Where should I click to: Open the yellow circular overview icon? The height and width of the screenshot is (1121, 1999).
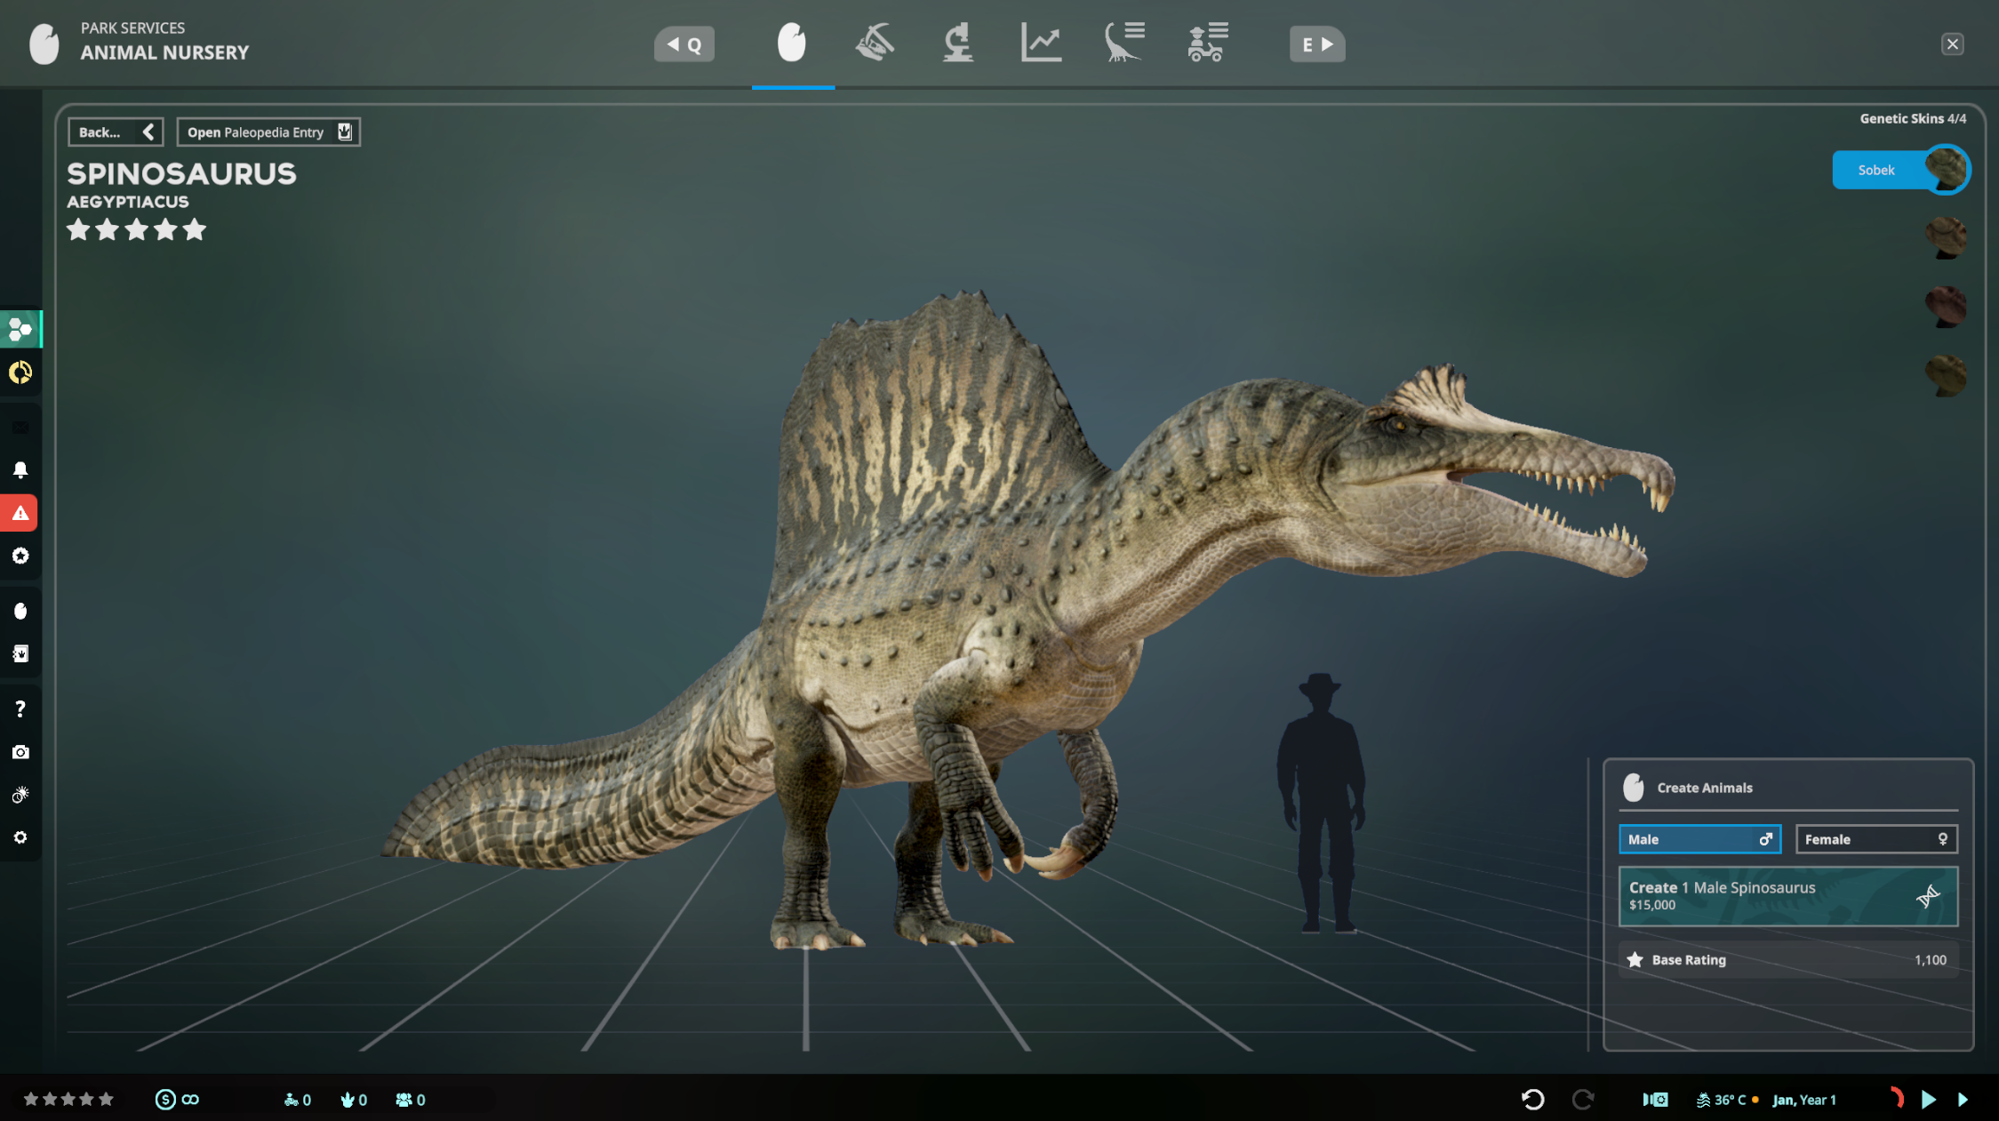point(20,372)
